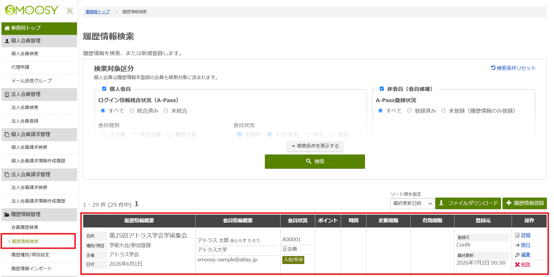Image resolution: width=554 pixels, height=277 pixels.
Task: Check the 休会 checkbox
Action: (x=308, y=135)
